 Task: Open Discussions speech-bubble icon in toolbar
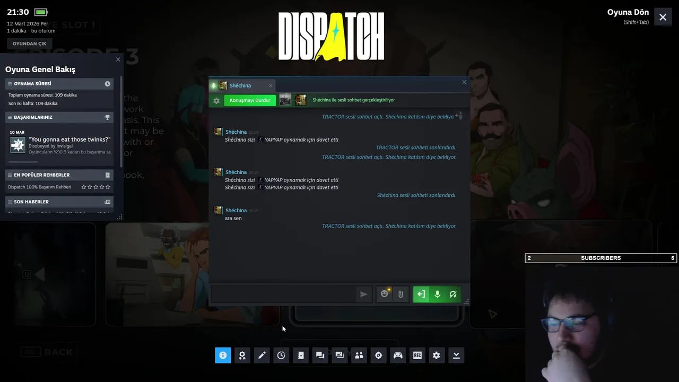pyautogui.click(x=320, y=355)
